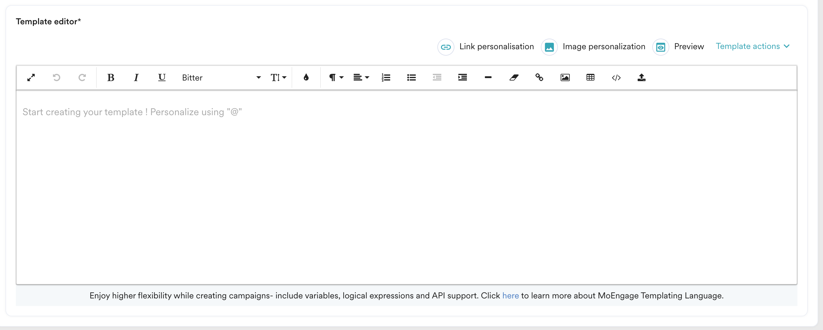This screenshot has height=330, width=823.
Task: Open the Bitter font family dropdown
Action: 221,77
